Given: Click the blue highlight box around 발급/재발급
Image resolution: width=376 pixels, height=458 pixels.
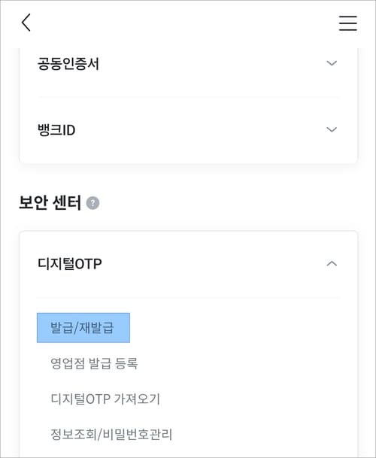Looking at the screenshot, I should (83, 328).
